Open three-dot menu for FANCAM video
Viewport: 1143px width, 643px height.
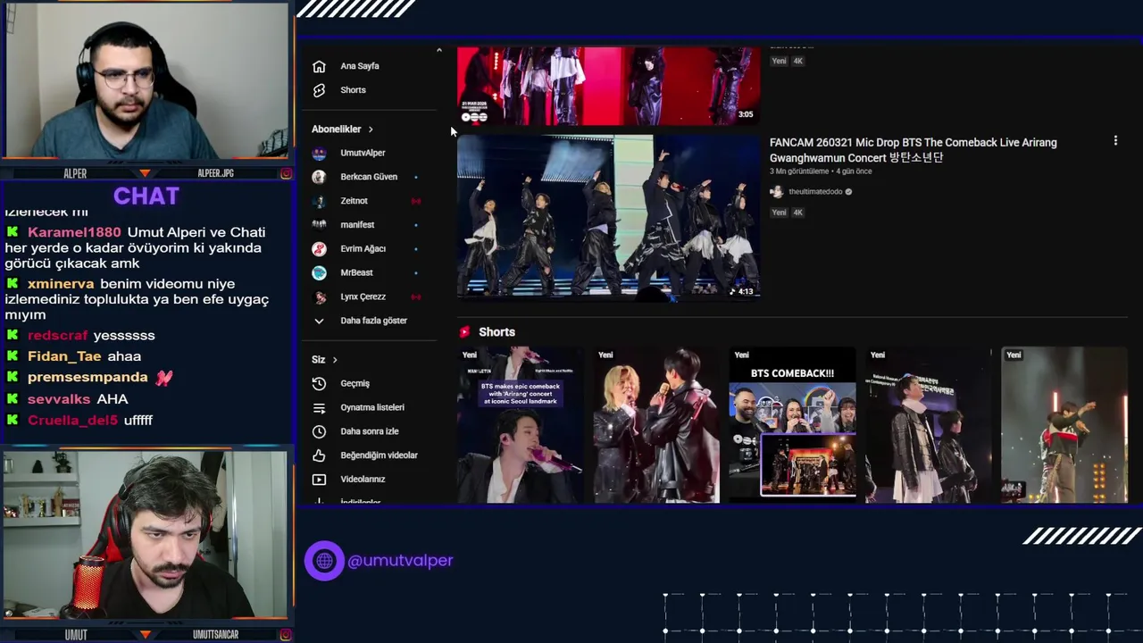(x=1115, y=141)
